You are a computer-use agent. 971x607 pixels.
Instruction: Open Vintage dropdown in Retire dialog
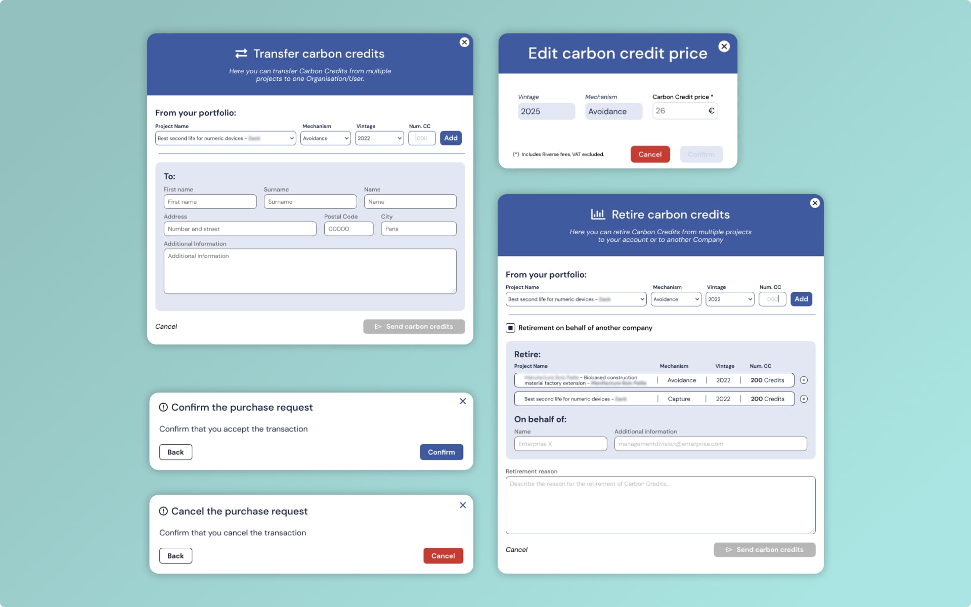point(730,299)
